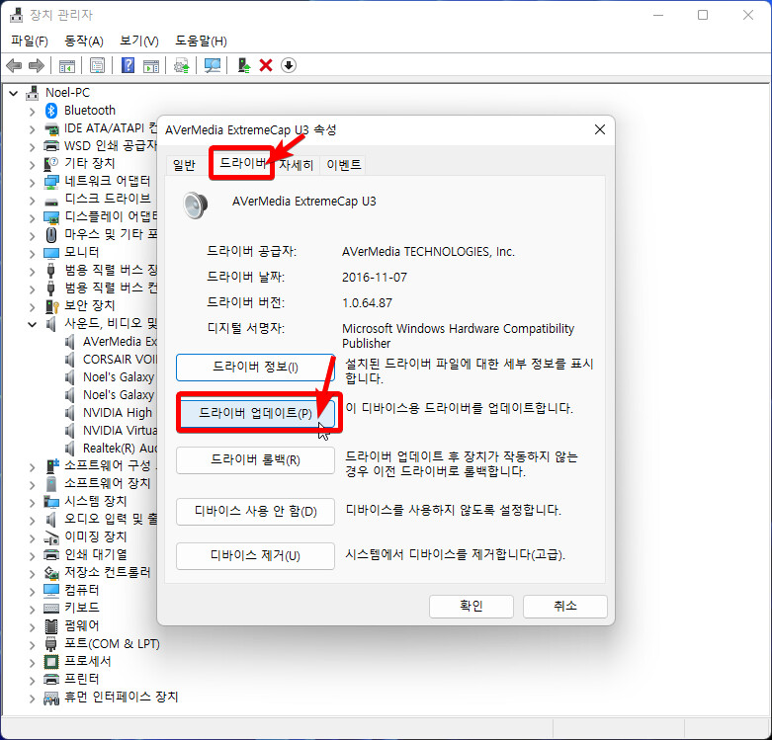The height and width of the screenshot is (740, 772).
Task: Click the forward arrow in the toolbar
Action: [x=37, y=65]
